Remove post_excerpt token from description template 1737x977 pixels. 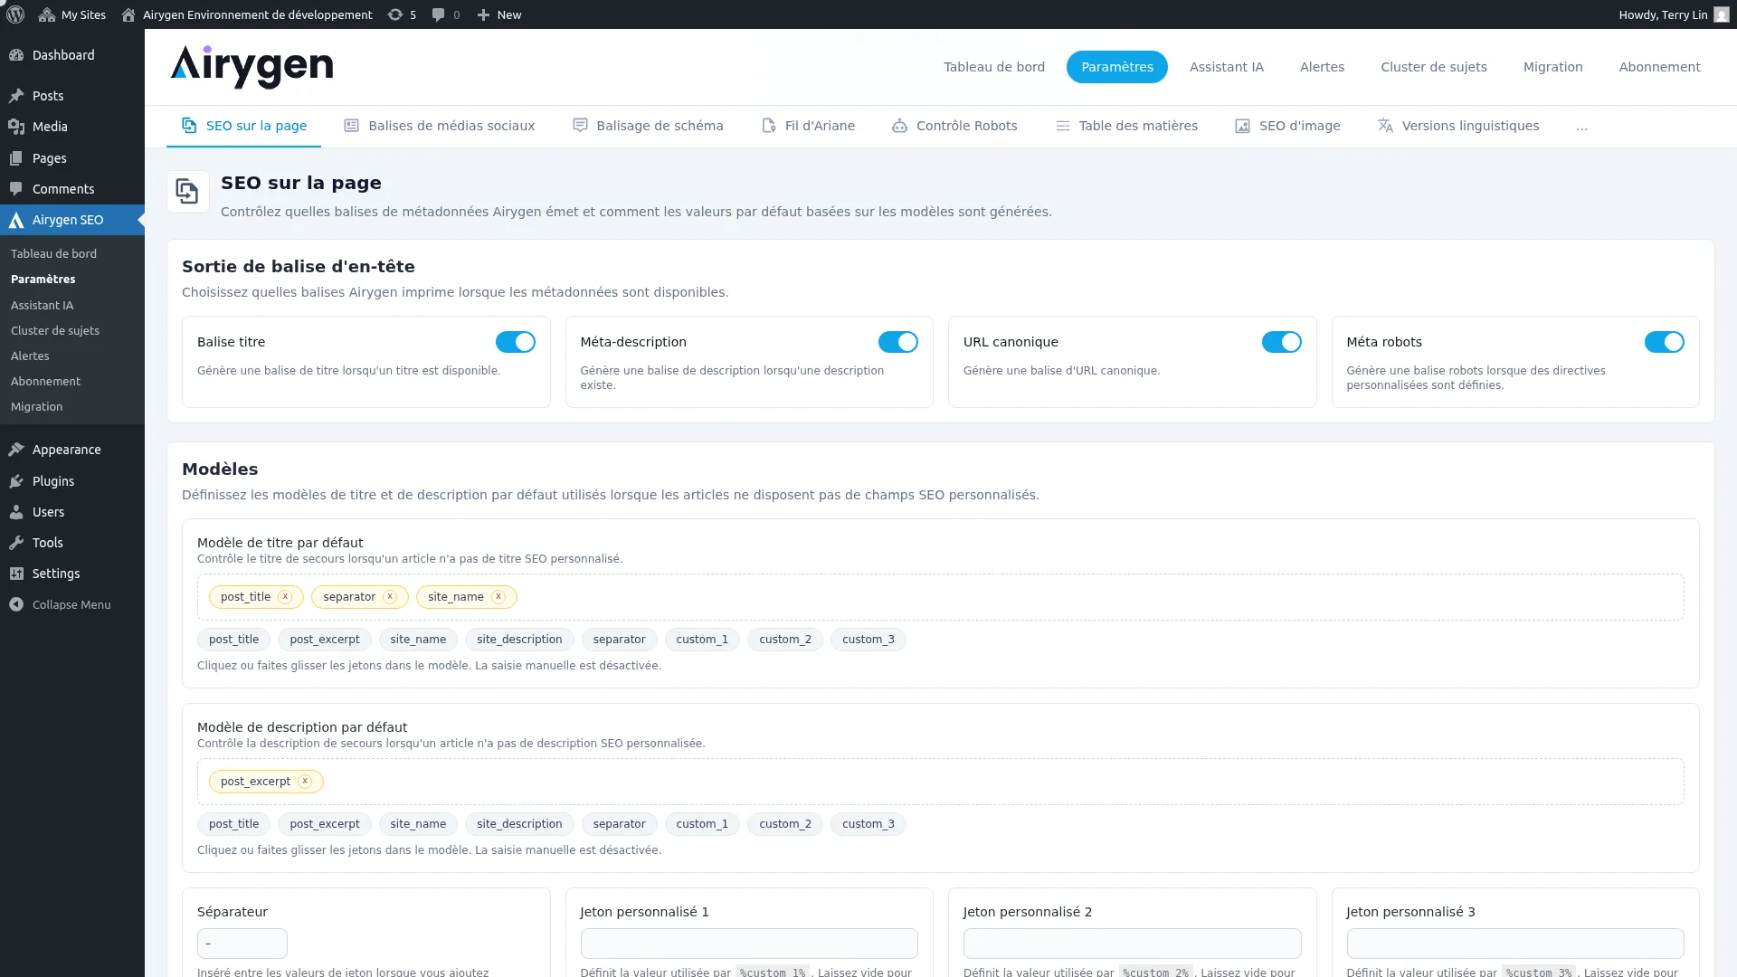305,781
